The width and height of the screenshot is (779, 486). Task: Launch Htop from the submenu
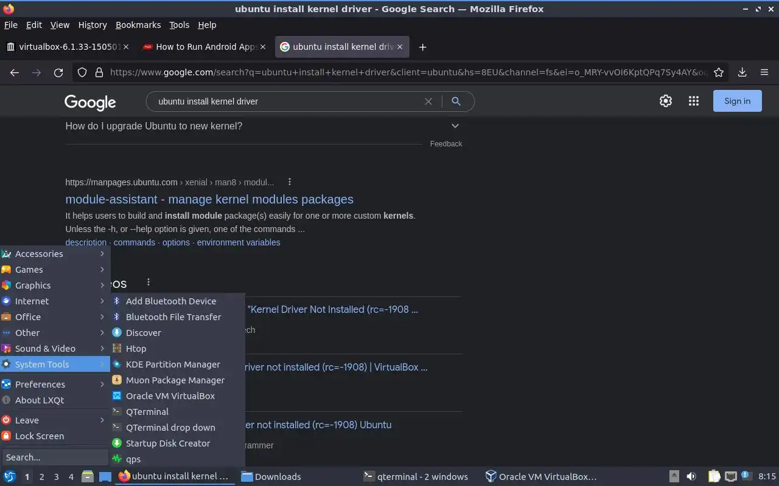click(177, 349)
